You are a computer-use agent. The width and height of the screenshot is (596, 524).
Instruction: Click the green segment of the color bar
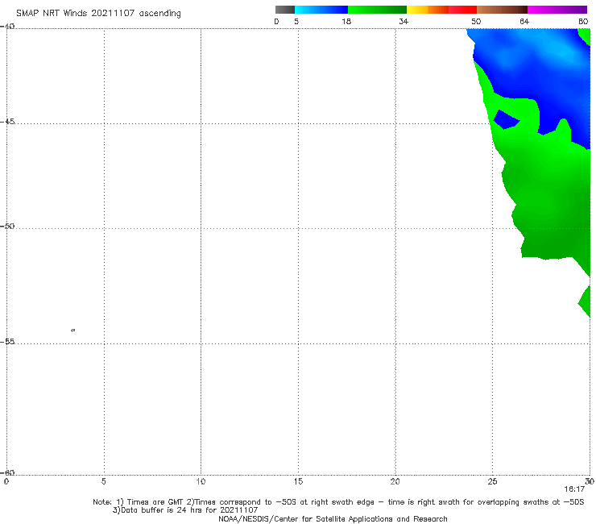click(x=377, y=10)
